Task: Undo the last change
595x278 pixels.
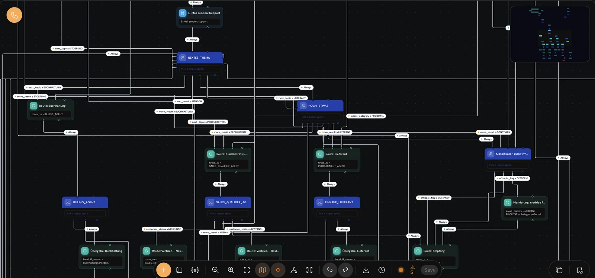Action: [x=330, y=270]
